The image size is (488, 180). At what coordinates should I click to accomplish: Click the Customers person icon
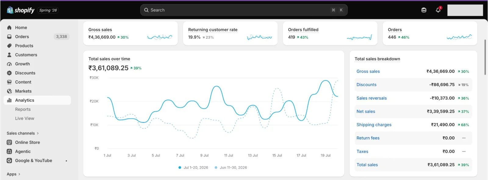point(9,55)
